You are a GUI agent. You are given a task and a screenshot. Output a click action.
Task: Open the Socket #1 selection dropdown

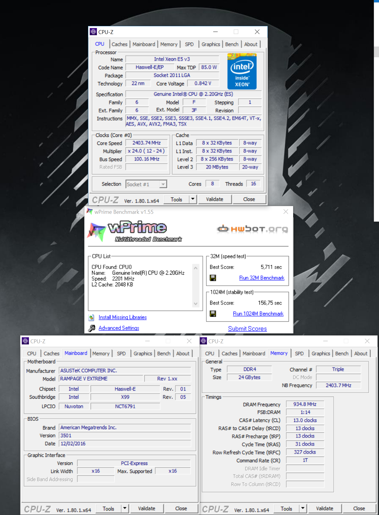click(x=163, y=184)
